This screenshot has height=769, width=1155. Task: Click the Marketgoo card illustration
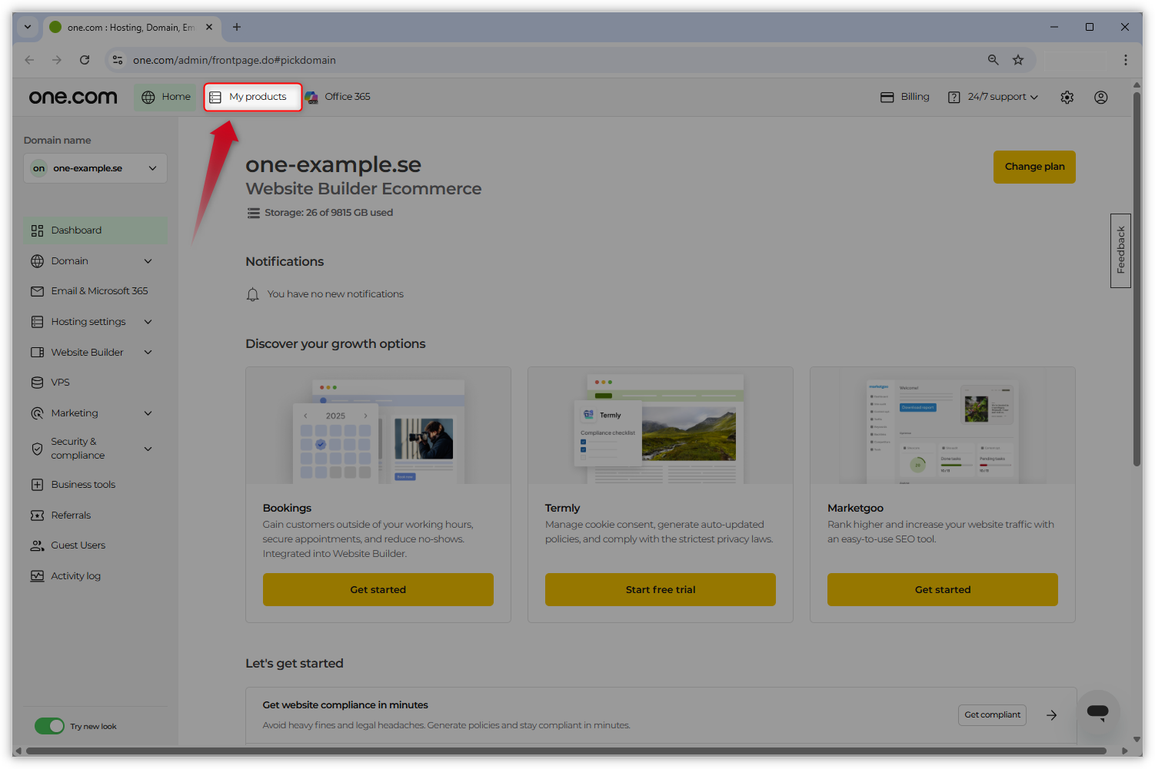(x=943, y=426)
